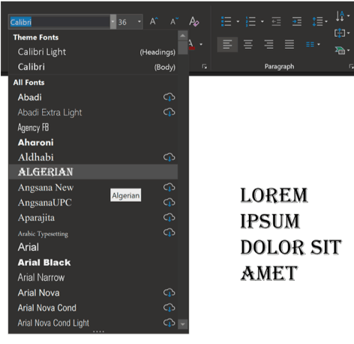Click Convert to SmartArt icon

(340, 50)
